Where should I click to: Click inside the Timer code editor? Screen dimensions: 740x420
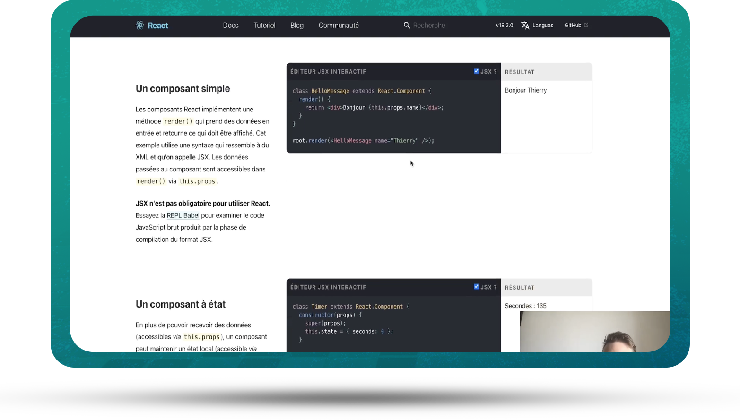(393, 324)
